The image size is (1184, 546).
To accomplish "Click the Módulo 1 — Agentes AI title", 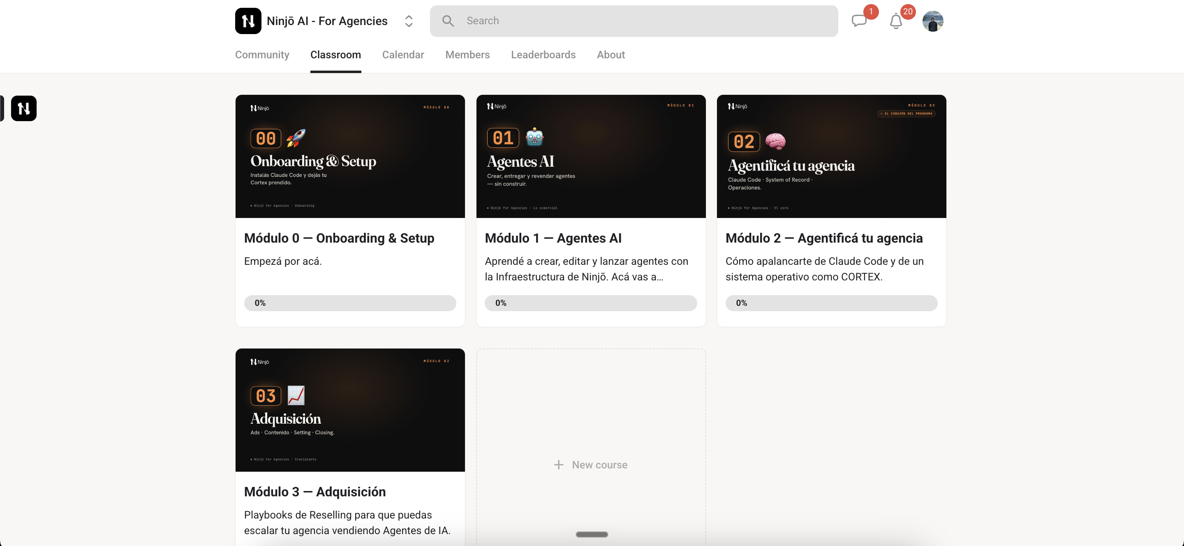I will click(x=553, y=238).
